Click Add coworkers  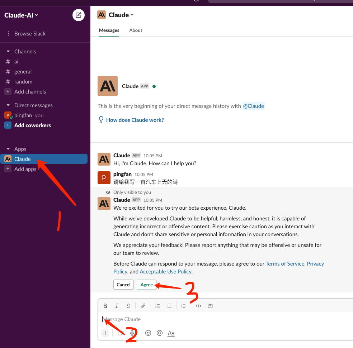[32, 125]
